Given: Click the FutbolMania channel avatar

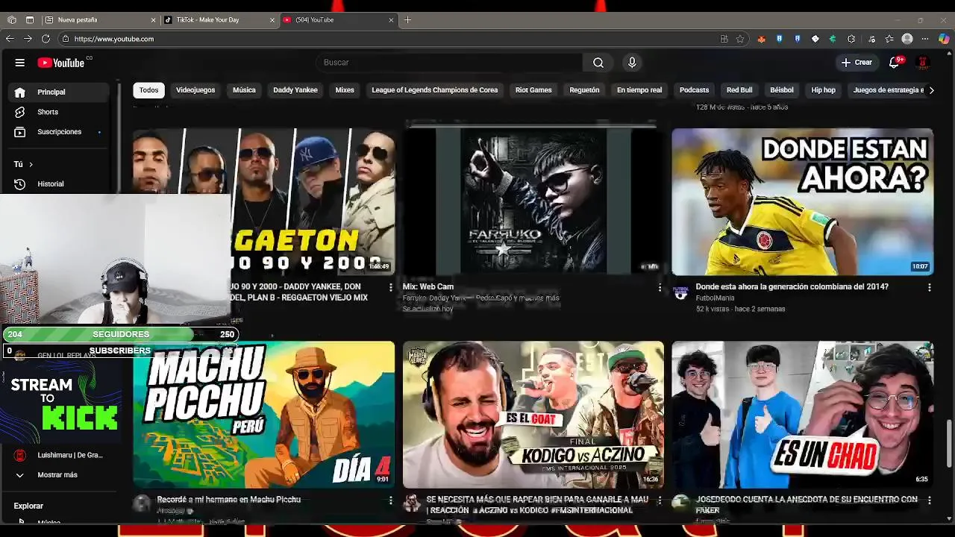Looking at the screenshot, I should click(681, 292).
